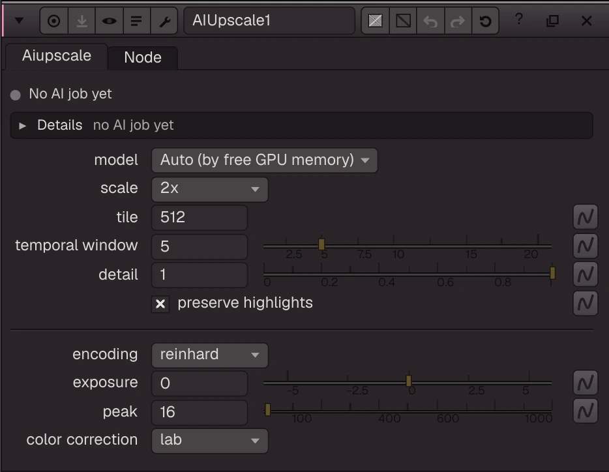
Task: Close the AIUpscale1 properties panel
Action: click(x=586, y=21)
